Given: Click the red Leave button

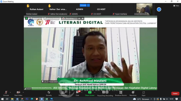Looking at the screenshot, I should 175,93.
